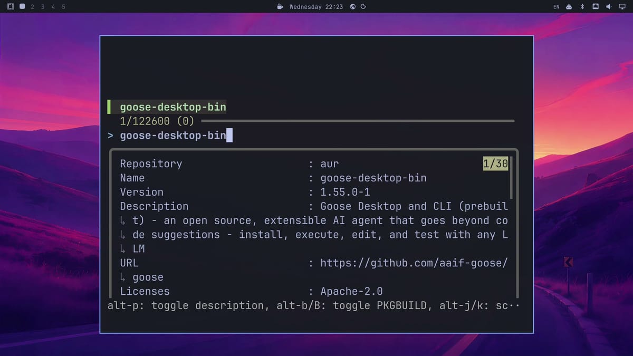Open the Bluetooth tray icon
This screenshot has width=633, height=356.
(582, 7)
